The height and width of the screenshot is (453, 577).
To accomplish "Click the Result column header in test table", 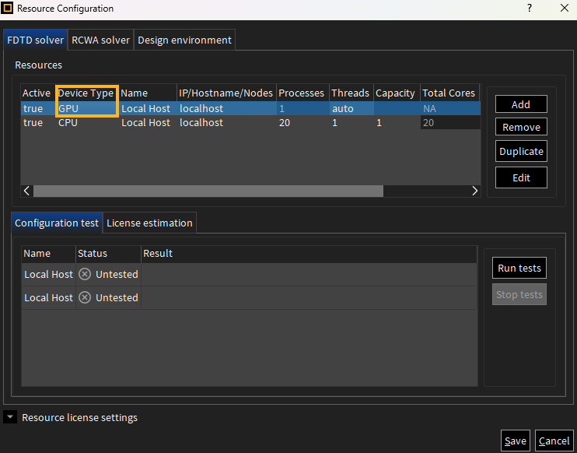I will (309, 254).
